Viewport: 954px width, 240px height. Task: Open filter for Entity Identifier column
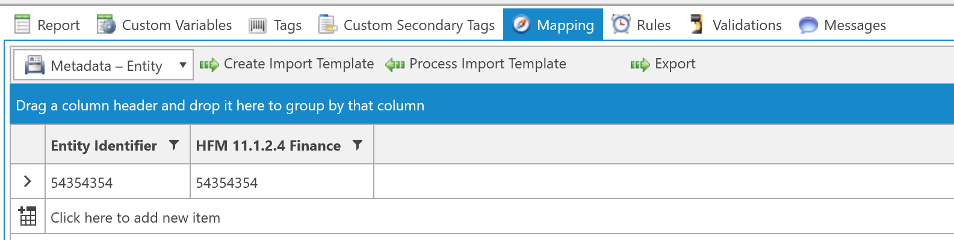click(x=174, y=145)
